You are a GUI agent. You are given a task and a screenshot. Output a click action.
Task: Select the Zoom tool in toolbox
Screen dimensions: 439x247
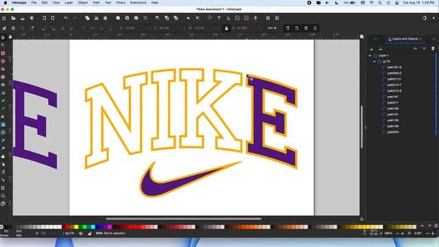pos(3,196)
